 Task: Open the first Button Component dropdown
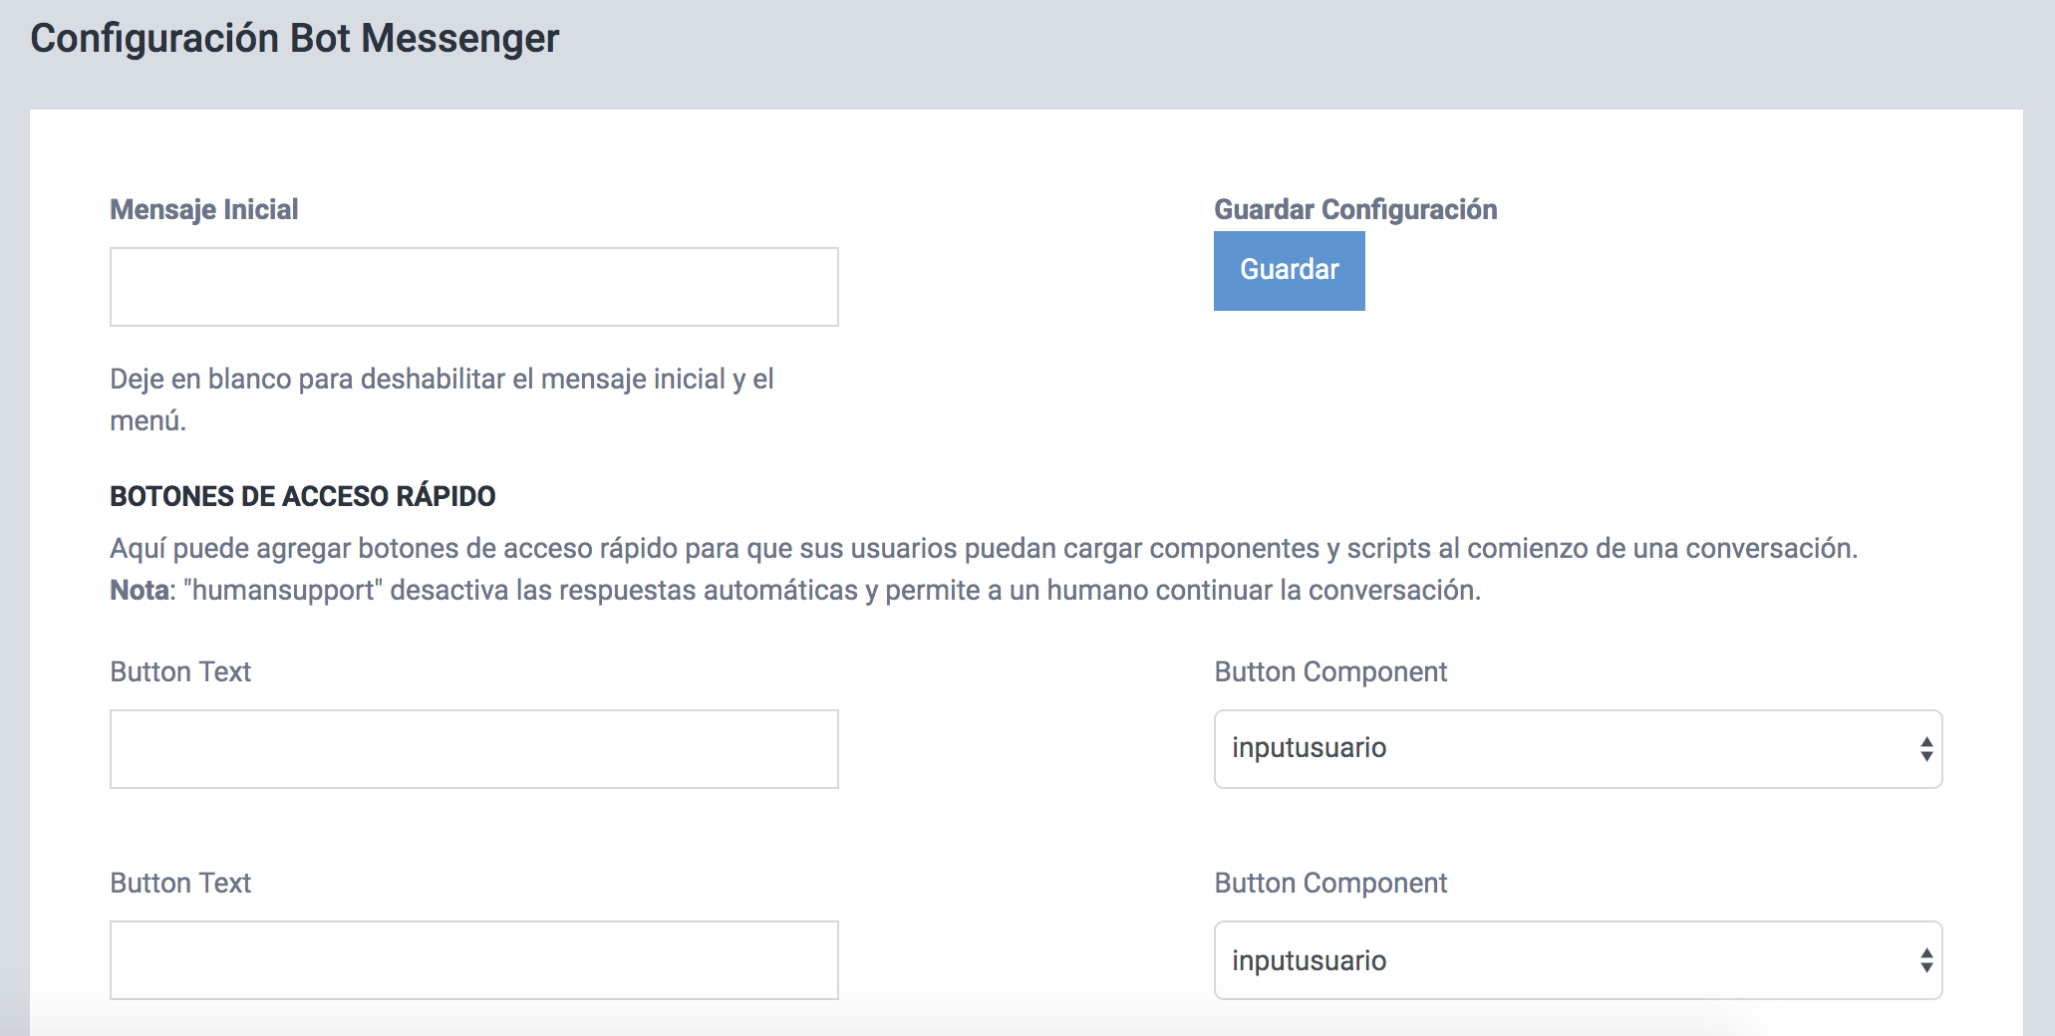click(1579, 749)
